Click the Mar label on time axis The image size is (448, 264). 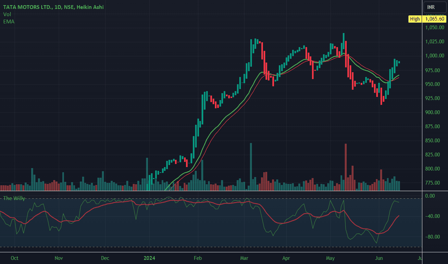coord(244,258)
